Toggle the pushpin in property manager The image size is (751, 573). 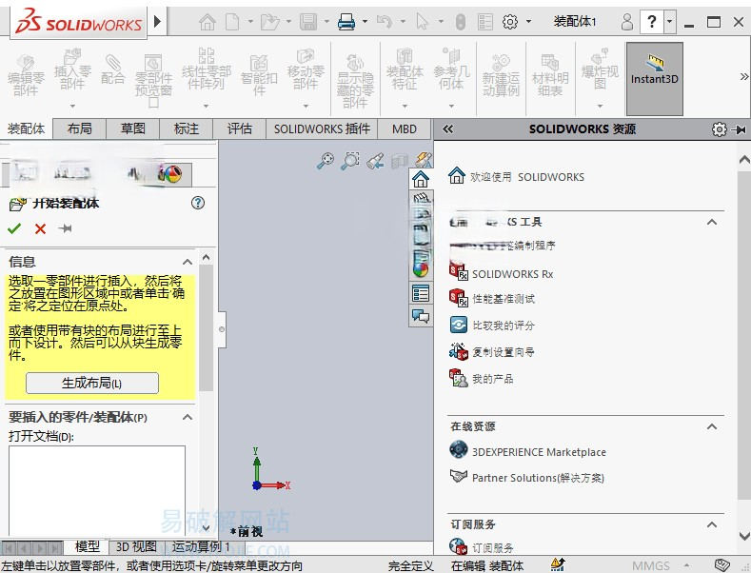pos(65,228)
